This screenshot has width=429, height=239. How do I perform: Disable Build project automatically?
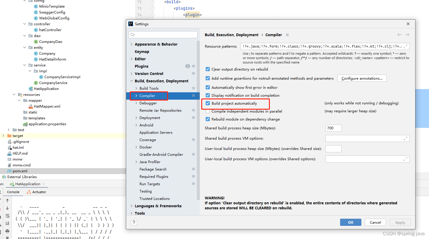pyautogui.click(x=207, y=103)
